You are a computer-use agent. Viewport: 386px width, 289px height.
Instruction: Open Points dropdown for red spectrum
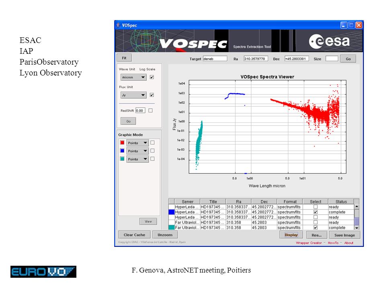click(138, 143)
